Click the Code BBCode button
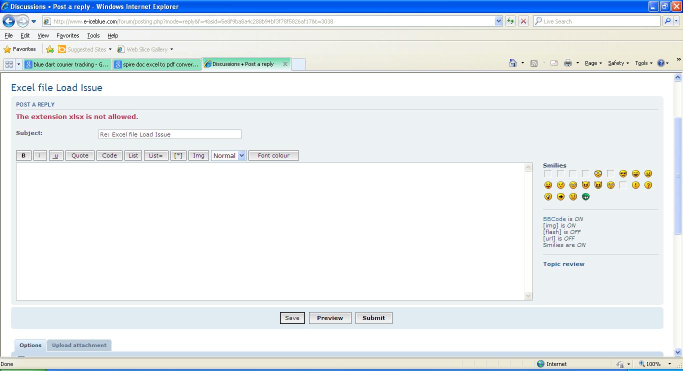Image resolution: width=683 pixels, height=371 pixels. [109, 155]
